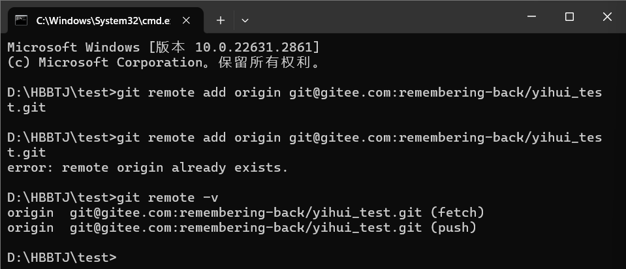Close the cmd.exe tab

click(185, 20)
